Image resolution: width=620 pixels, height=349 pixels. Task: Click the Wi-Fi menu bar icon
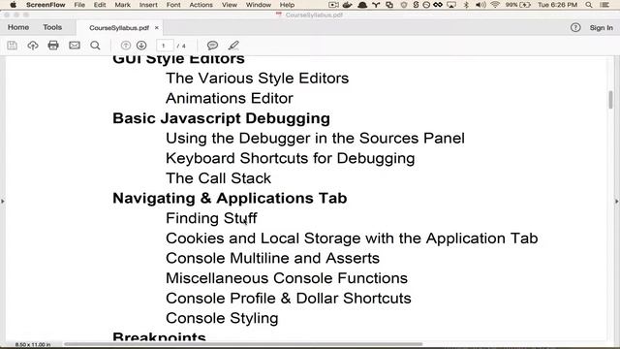[x=495, y=5]
